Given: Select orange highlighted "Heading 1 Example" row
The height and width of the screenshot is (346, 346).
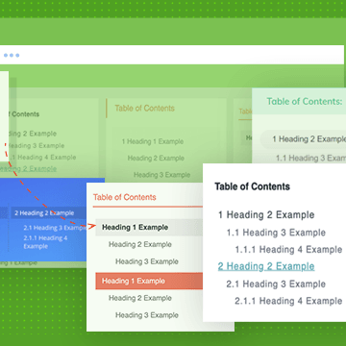Looking at the screenshot, I should [x=149, y=281].
